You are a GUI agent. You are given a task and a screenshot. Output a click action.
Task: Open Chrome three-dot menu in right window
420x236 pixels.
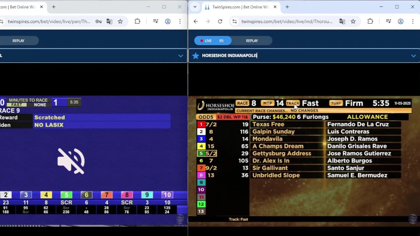click(413, 21)
